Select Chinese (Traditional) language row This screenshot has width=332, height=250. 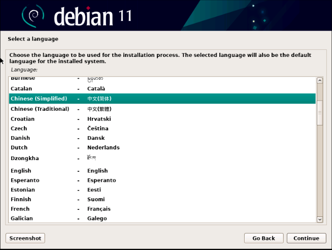pos(162,109)
